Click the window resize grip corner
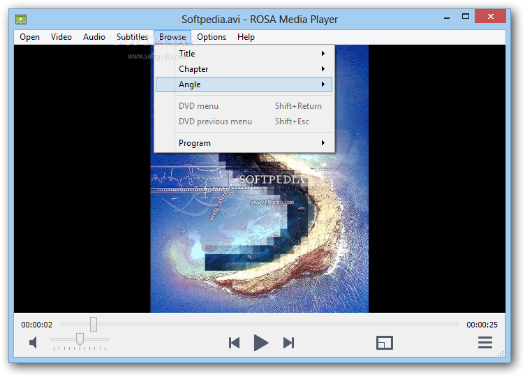This screenshot has height=377, width=525. pos(501,353)
